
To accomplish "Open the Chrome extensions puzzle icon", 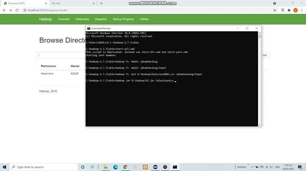I will click(289, 10).
